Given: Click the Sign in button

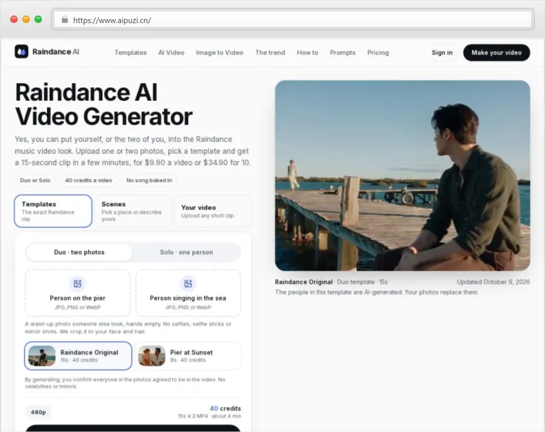Looking at the screenshot, I should tap(442, 52).
